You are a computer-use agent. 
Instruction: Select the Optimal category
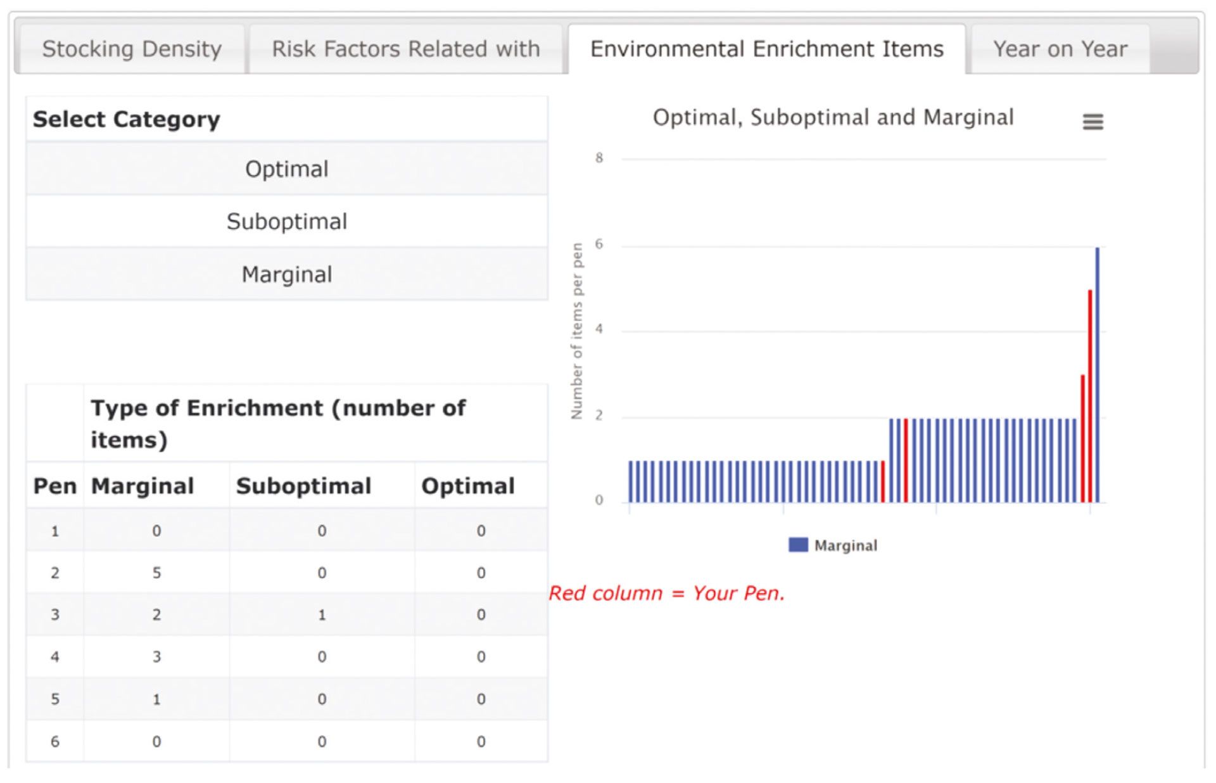(x=287, y=169)
